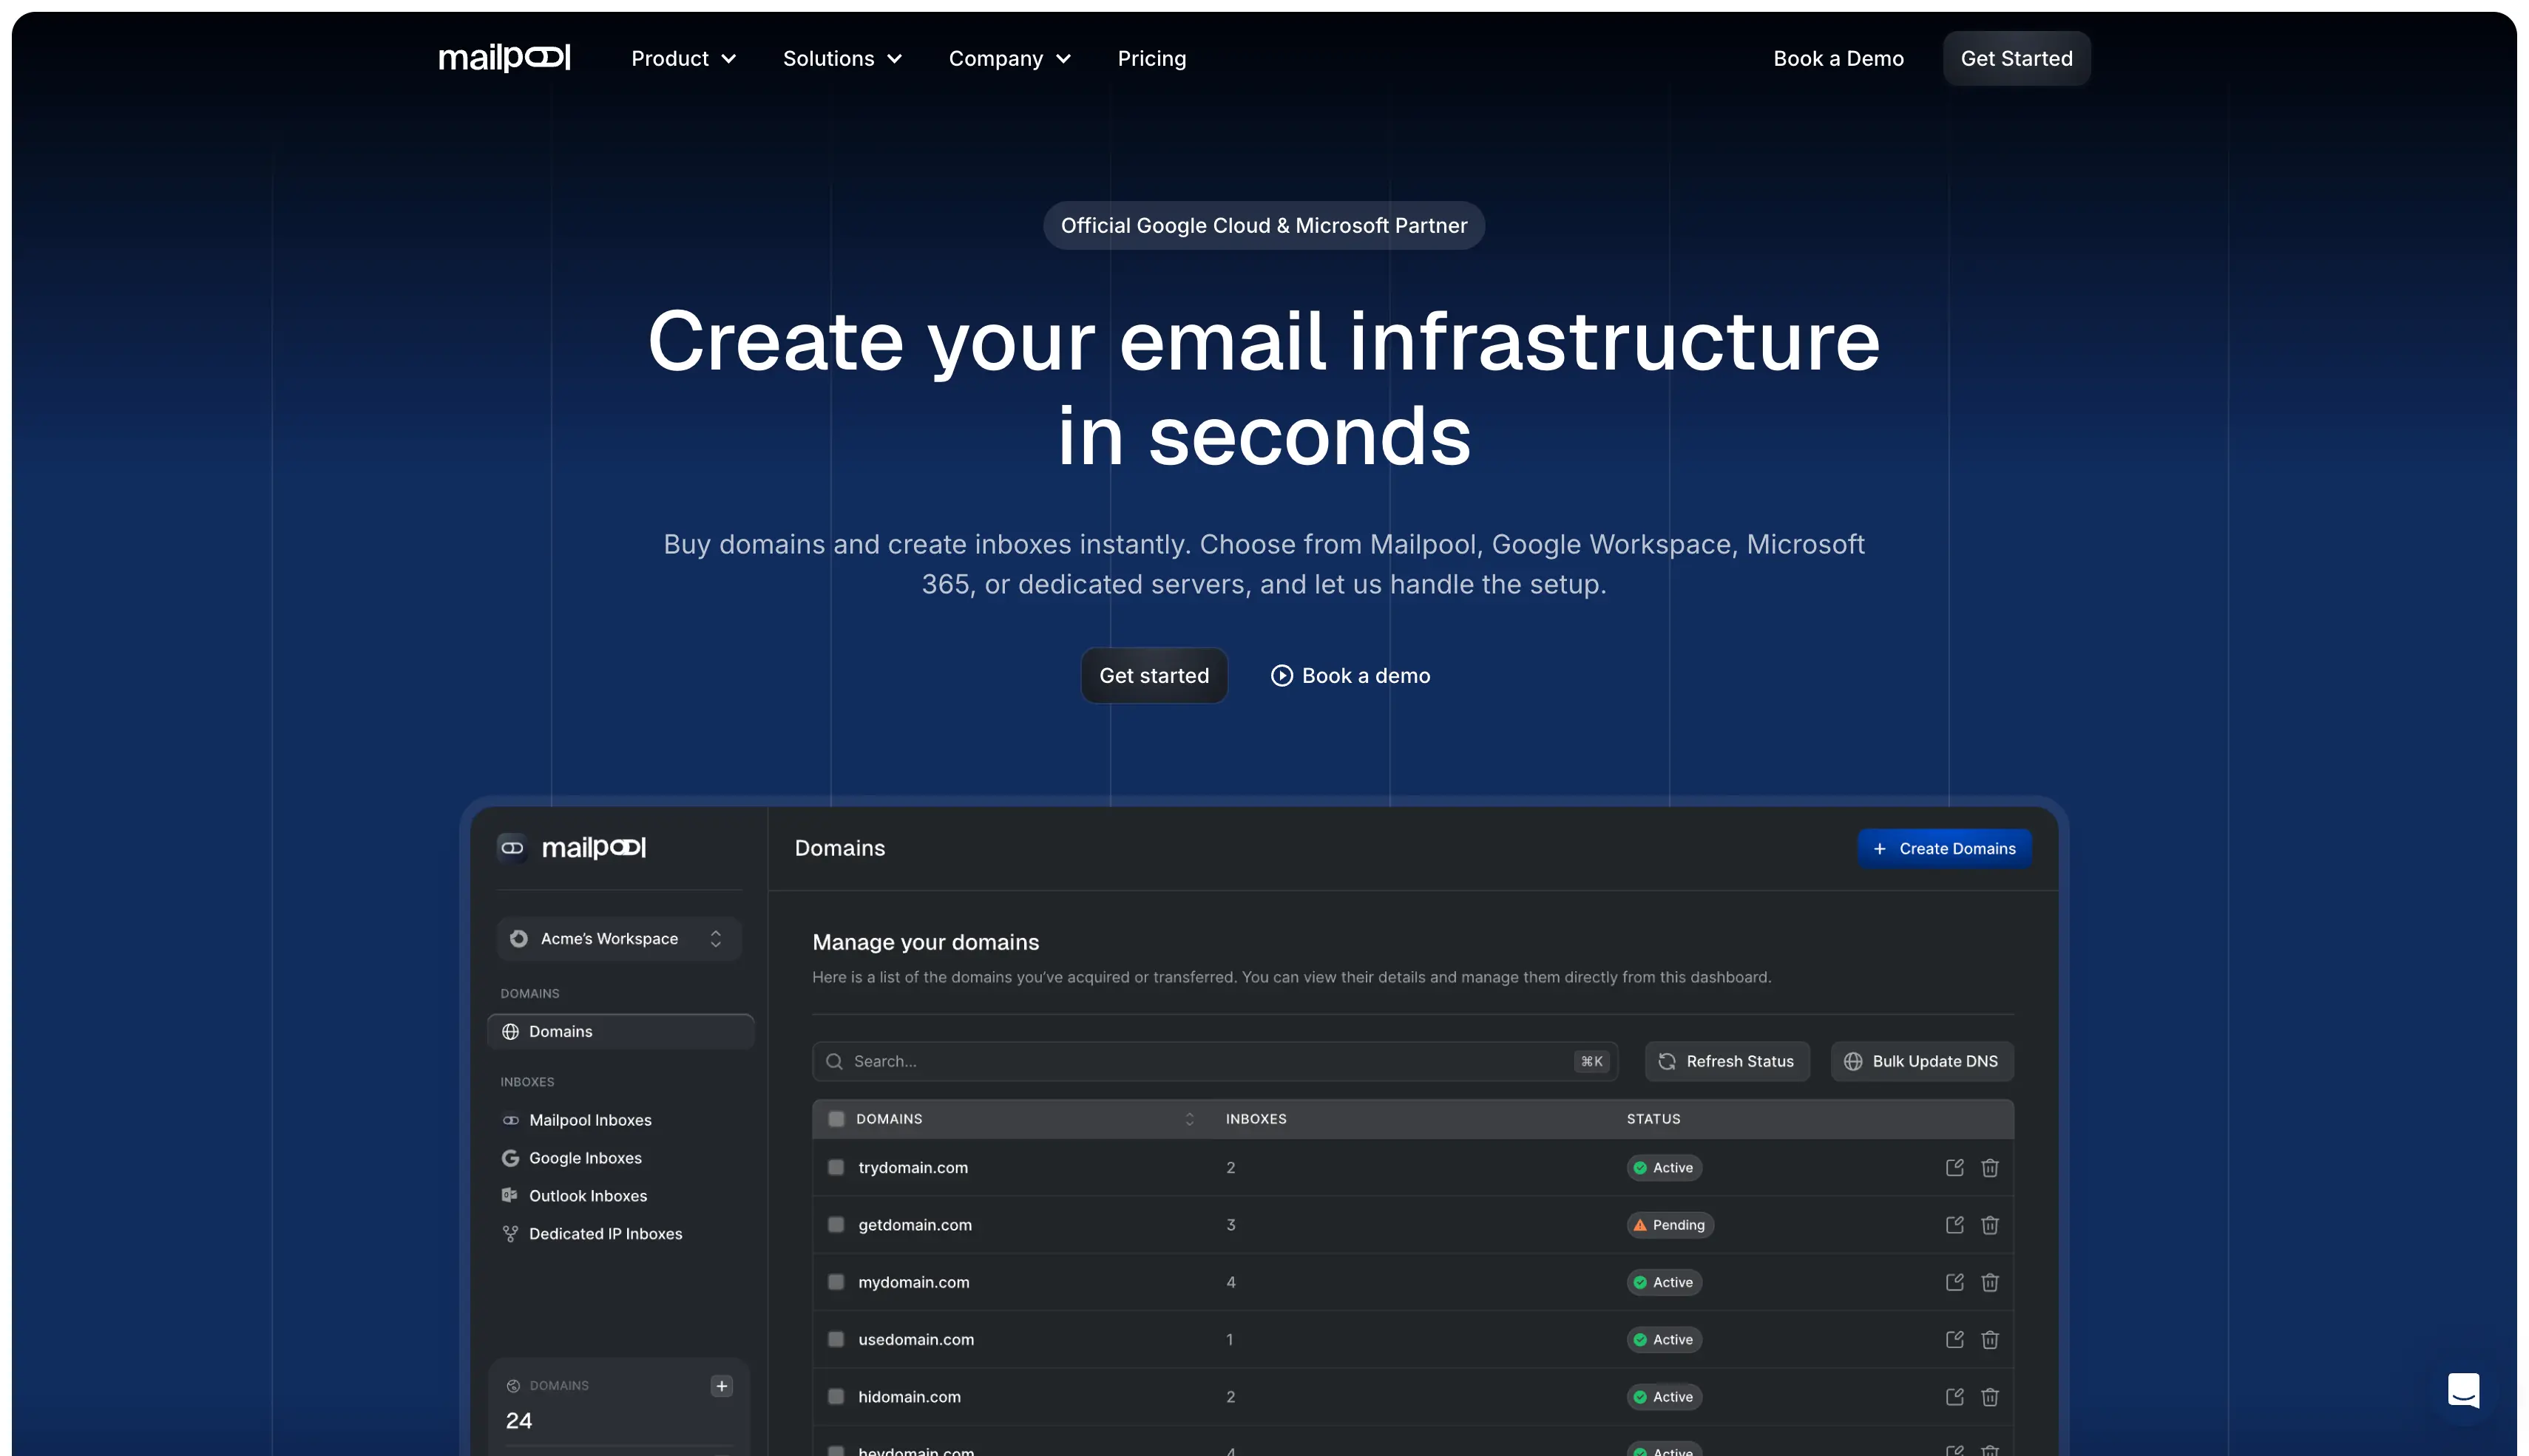The height and width of the screenshot is (1456, 2529).
Task: Click the mailpool logo in the navbar
Action: (x=504, y=58)
